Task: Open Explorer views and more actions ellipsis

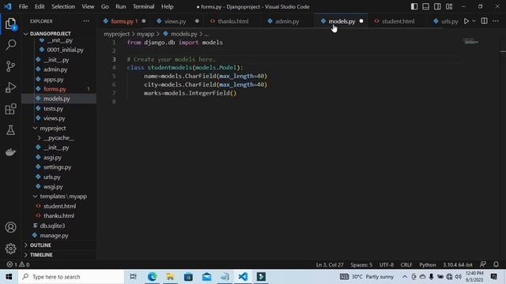Action: pyautogui.click(x=86, y=21)
